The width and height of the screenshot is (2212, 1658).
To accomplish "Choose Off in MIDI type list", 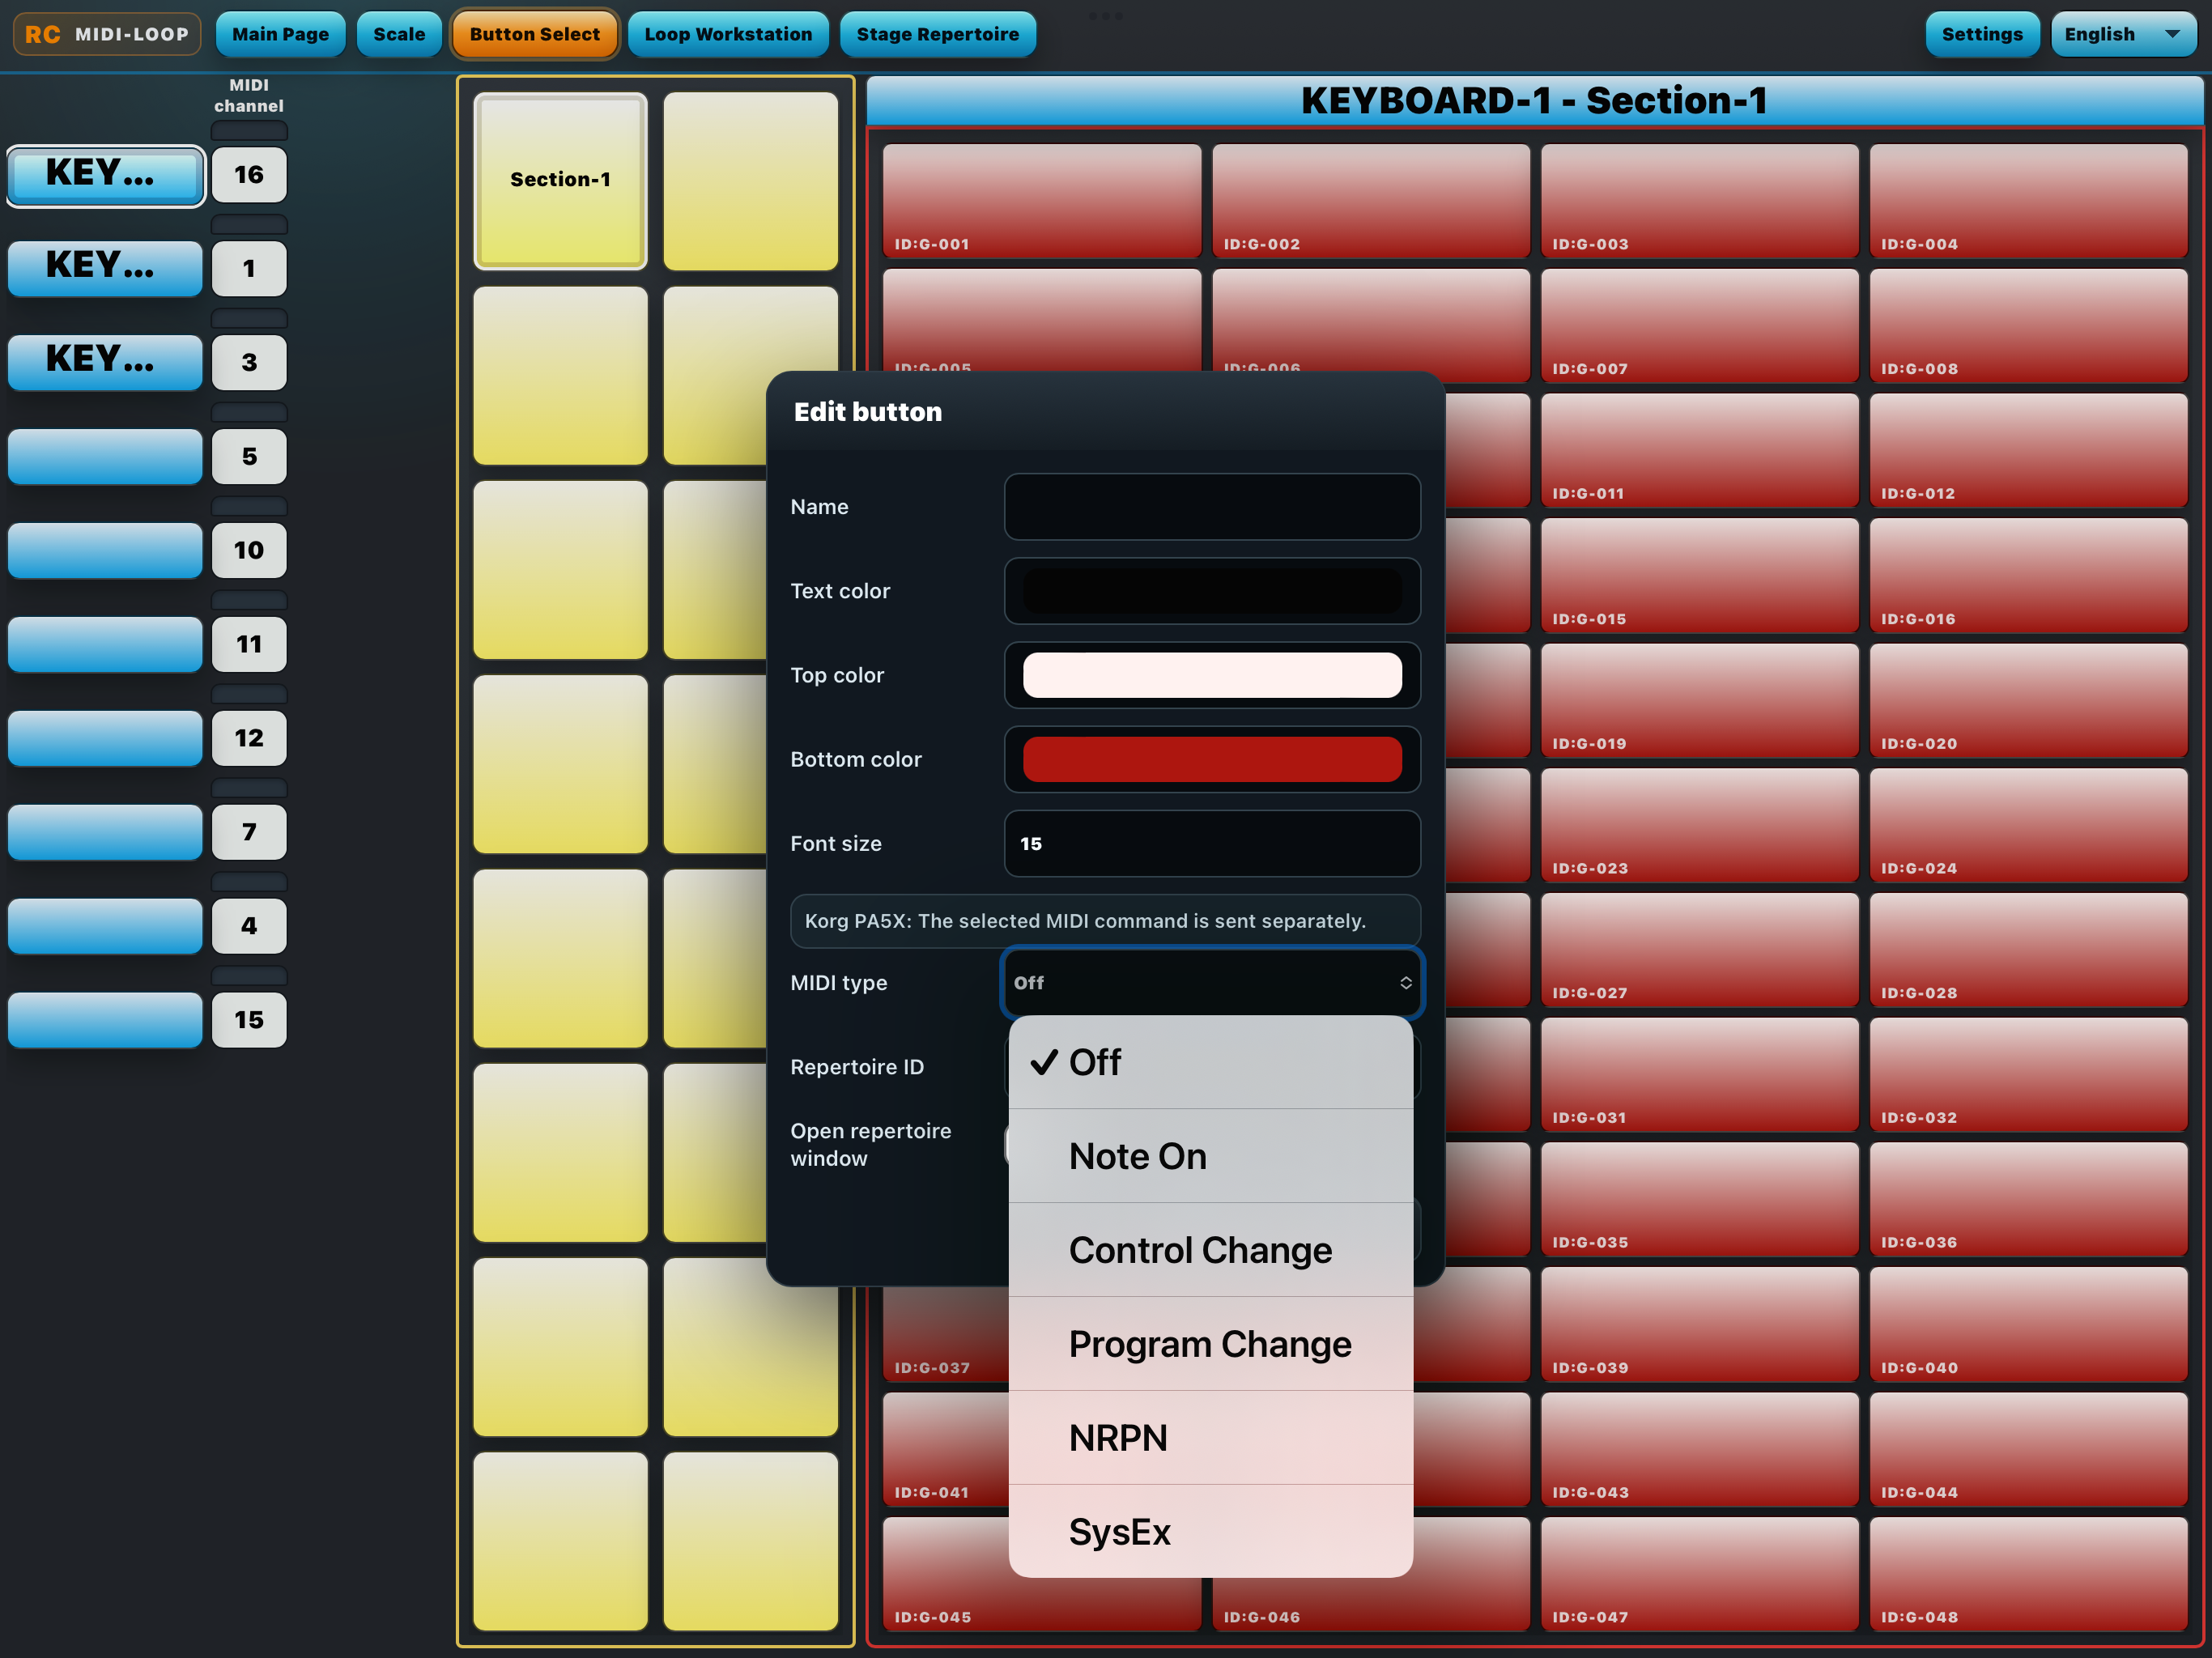I will click(x=1211, y=1062).
